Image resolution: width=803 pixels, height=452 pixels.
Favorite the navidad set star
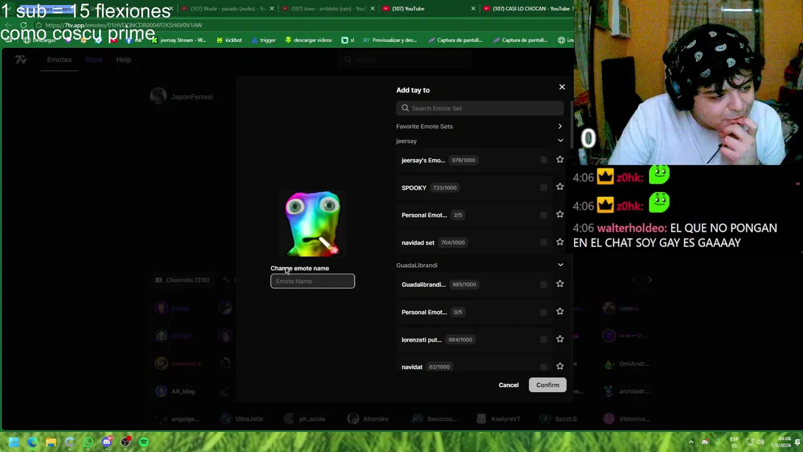pyautogui.click(x=560, y=242)
